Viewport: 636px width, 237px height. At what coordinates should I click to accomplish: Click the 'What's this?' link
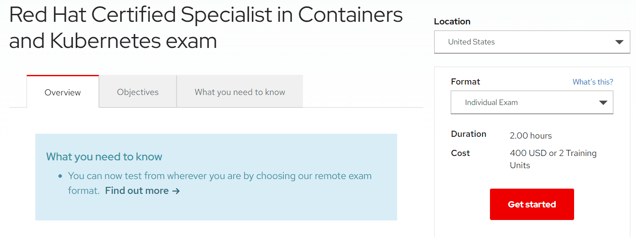592,82
